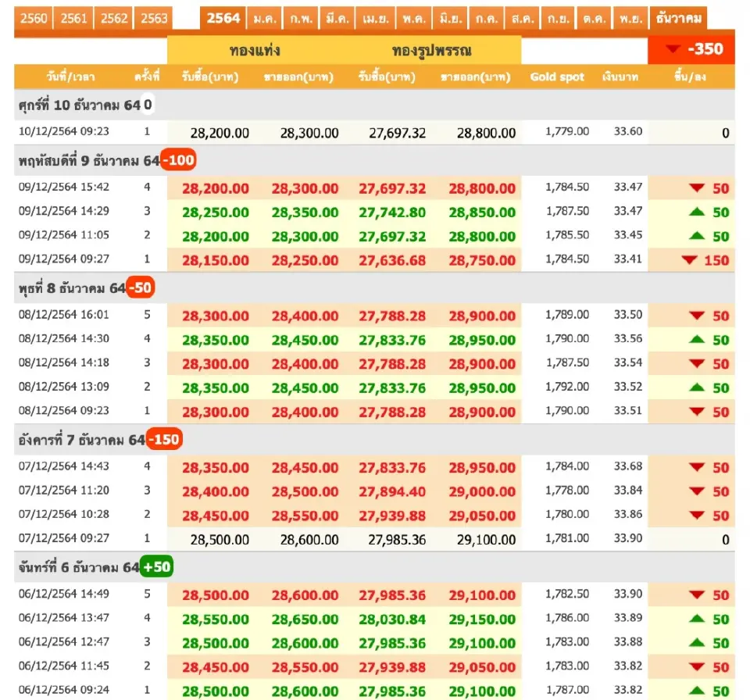Image resolution: width=750 pixels, height=700 pixels.
Task: Click the Gold spot value 1,779.00
Action: (567, 131)
